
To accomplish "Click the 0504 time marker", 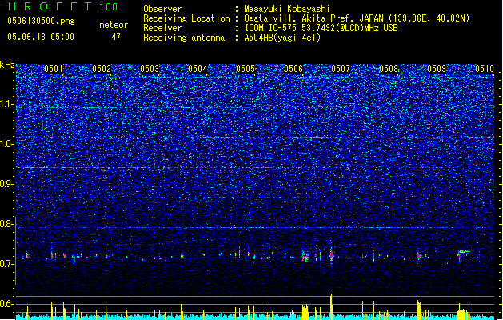I will [x=198, y=69].
